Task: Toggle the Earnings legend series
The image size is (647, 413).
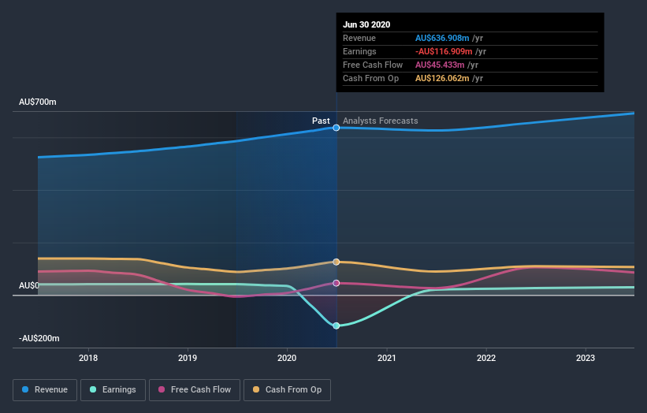Action: tap(113, 390)
